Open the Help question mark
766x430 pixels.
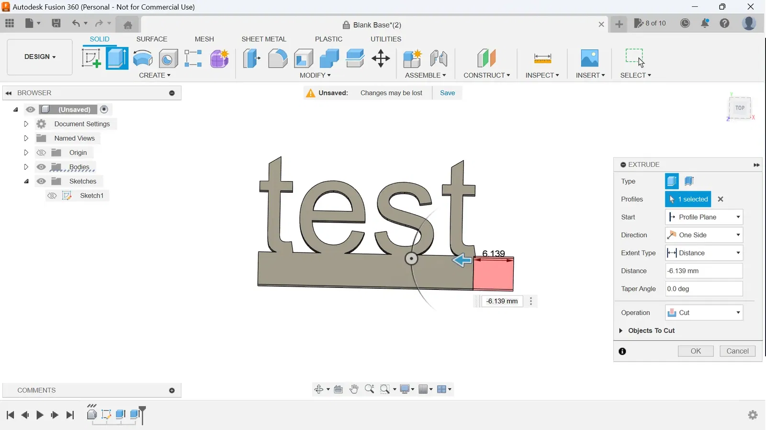tap(725, 23)
